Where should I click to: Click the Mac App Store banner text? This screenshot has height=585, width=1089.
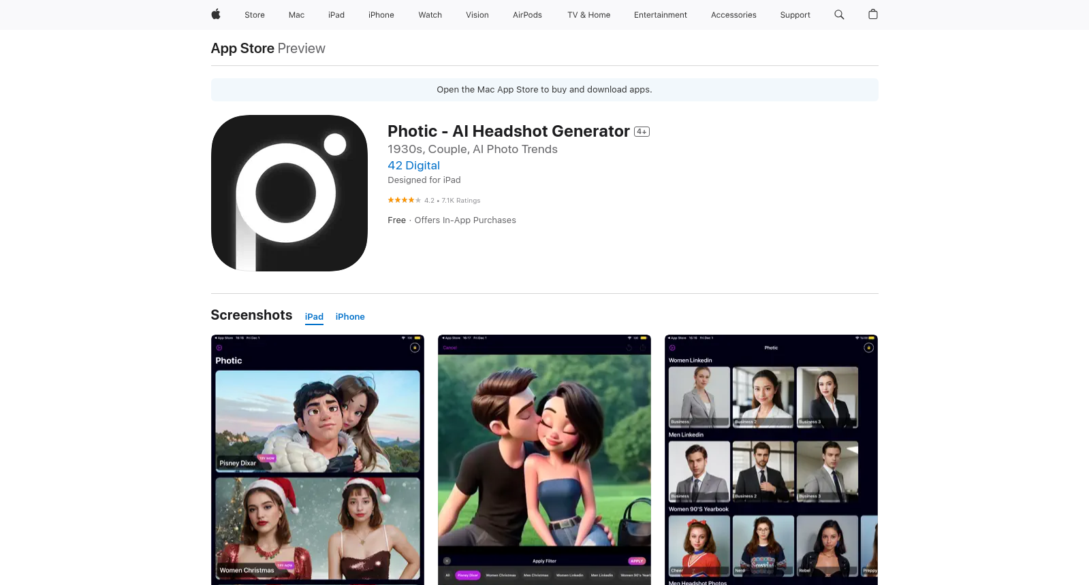[544, 90]
